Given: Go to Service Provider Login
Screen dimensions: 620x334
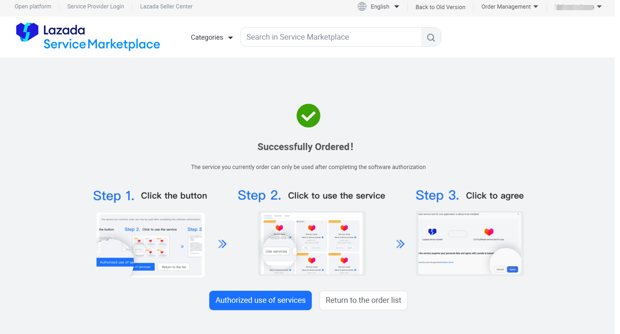Looking at the screenshot, I should 96,7.
